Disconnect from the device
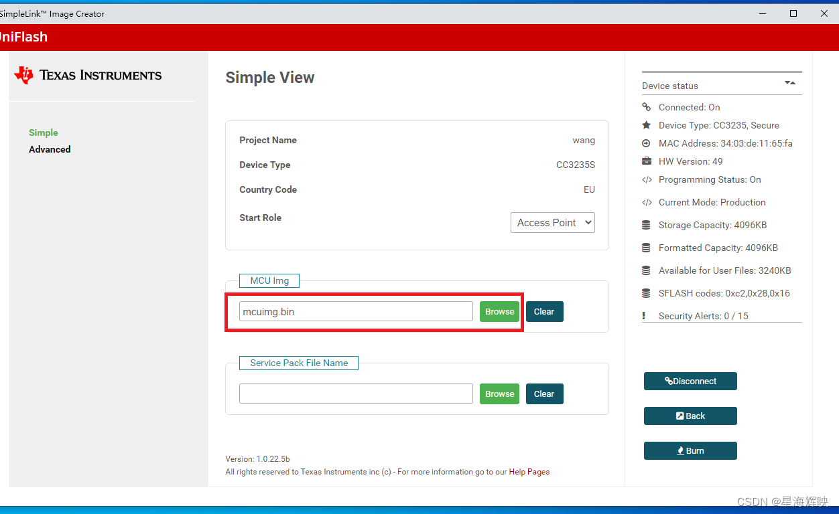The height and width of the screenshot is (514, 839). click(x=690, y=381)
